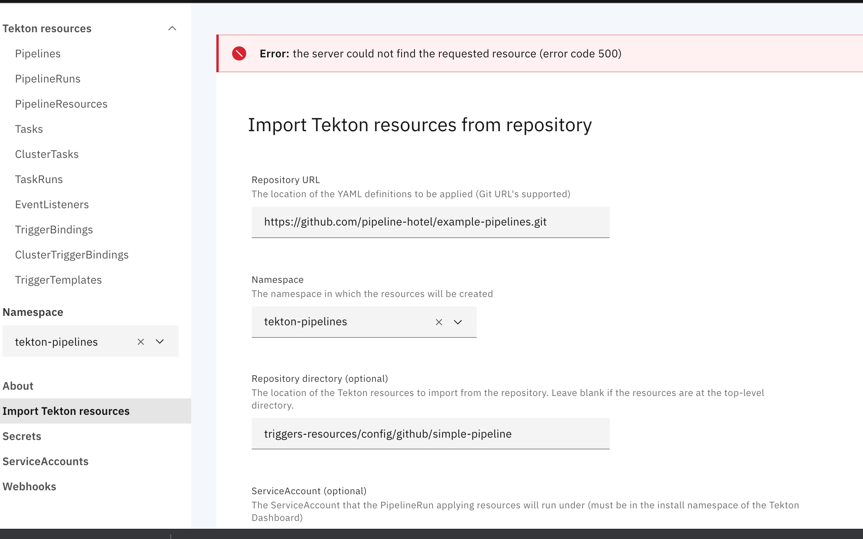Go to the Secrets page
This screenshot has width=863, height=539.
(x=22, y=436)
